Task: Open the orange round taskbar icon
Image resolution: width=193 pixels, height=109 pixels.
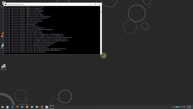Action: (x=27, y=107)
